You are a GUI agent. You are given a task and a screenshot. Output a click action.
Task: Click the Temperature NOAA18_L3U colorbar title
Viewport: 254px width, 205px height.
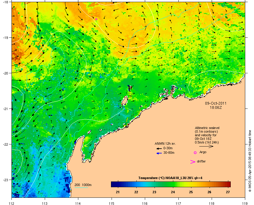(170, 178)
